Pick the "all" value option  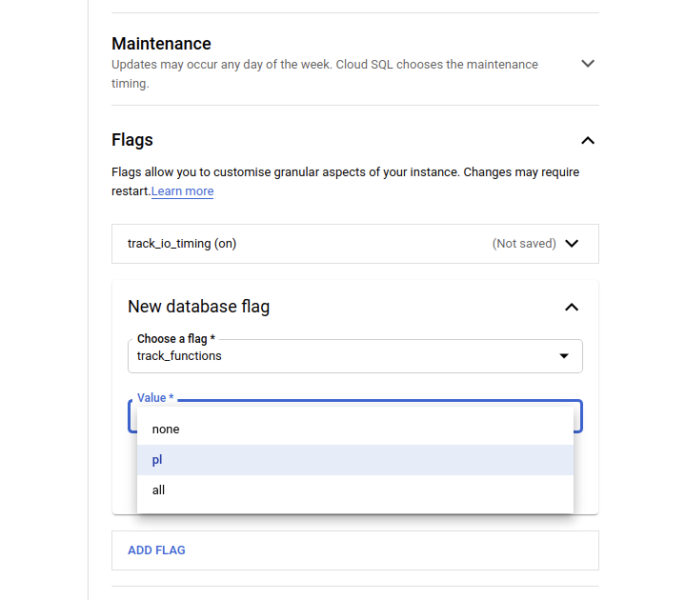pyautogui.click(x=159, y=490)
